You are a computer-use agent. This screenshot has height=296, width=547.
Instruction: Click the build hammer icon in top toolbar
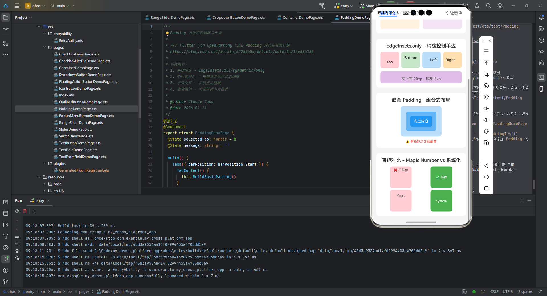tap(322, 6)
